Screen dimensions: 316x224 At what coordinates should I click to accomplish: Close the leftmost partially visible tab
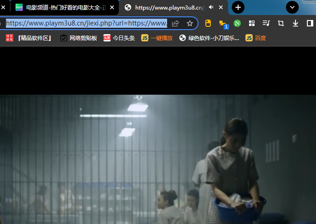click(3, 7)
